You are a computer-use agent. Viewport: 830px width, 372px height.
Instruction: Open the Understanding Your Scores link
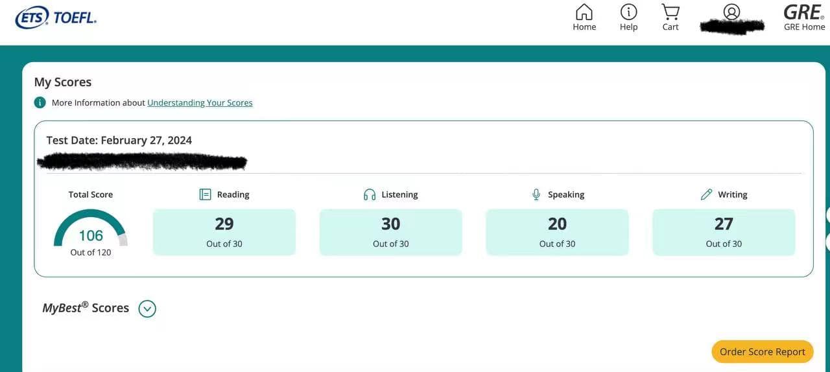(200, 102)
